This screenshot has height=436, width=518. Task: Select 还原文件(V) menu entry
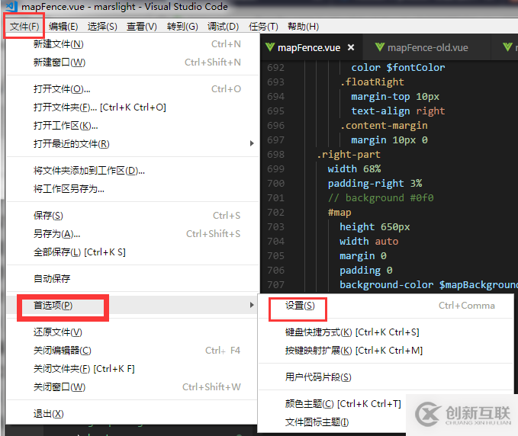click(x=132, y=332)
